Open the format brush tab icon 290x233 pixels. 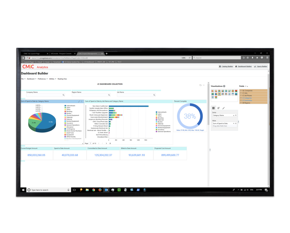[x=224, y=108]
